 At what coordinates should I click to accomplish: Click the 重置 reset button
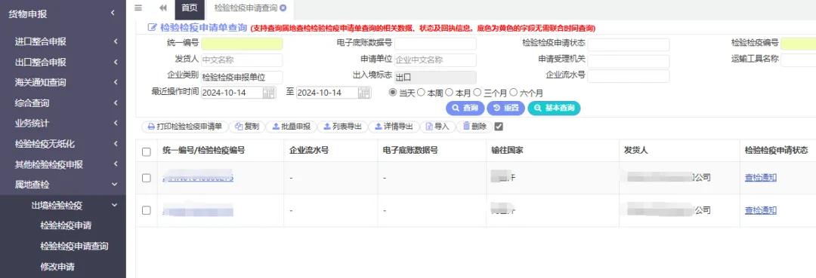[505, 108]
